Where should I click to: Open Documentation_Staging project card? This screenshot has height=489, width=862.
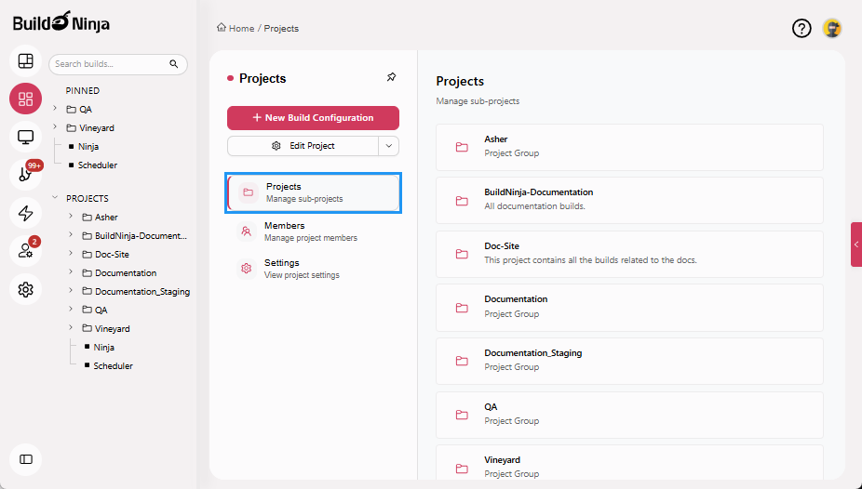coord(629,361)
